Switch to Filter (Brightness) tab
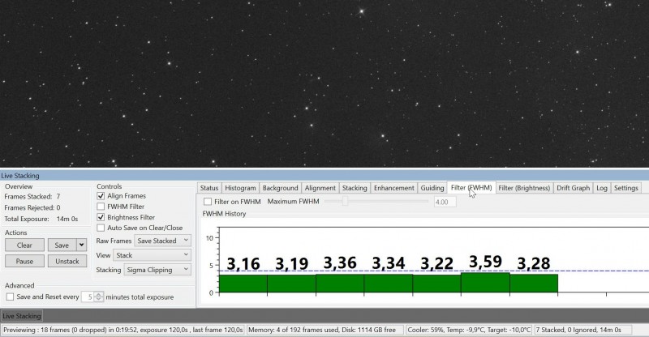This screenshot has height=337, width=649. (x=524, y=188)
